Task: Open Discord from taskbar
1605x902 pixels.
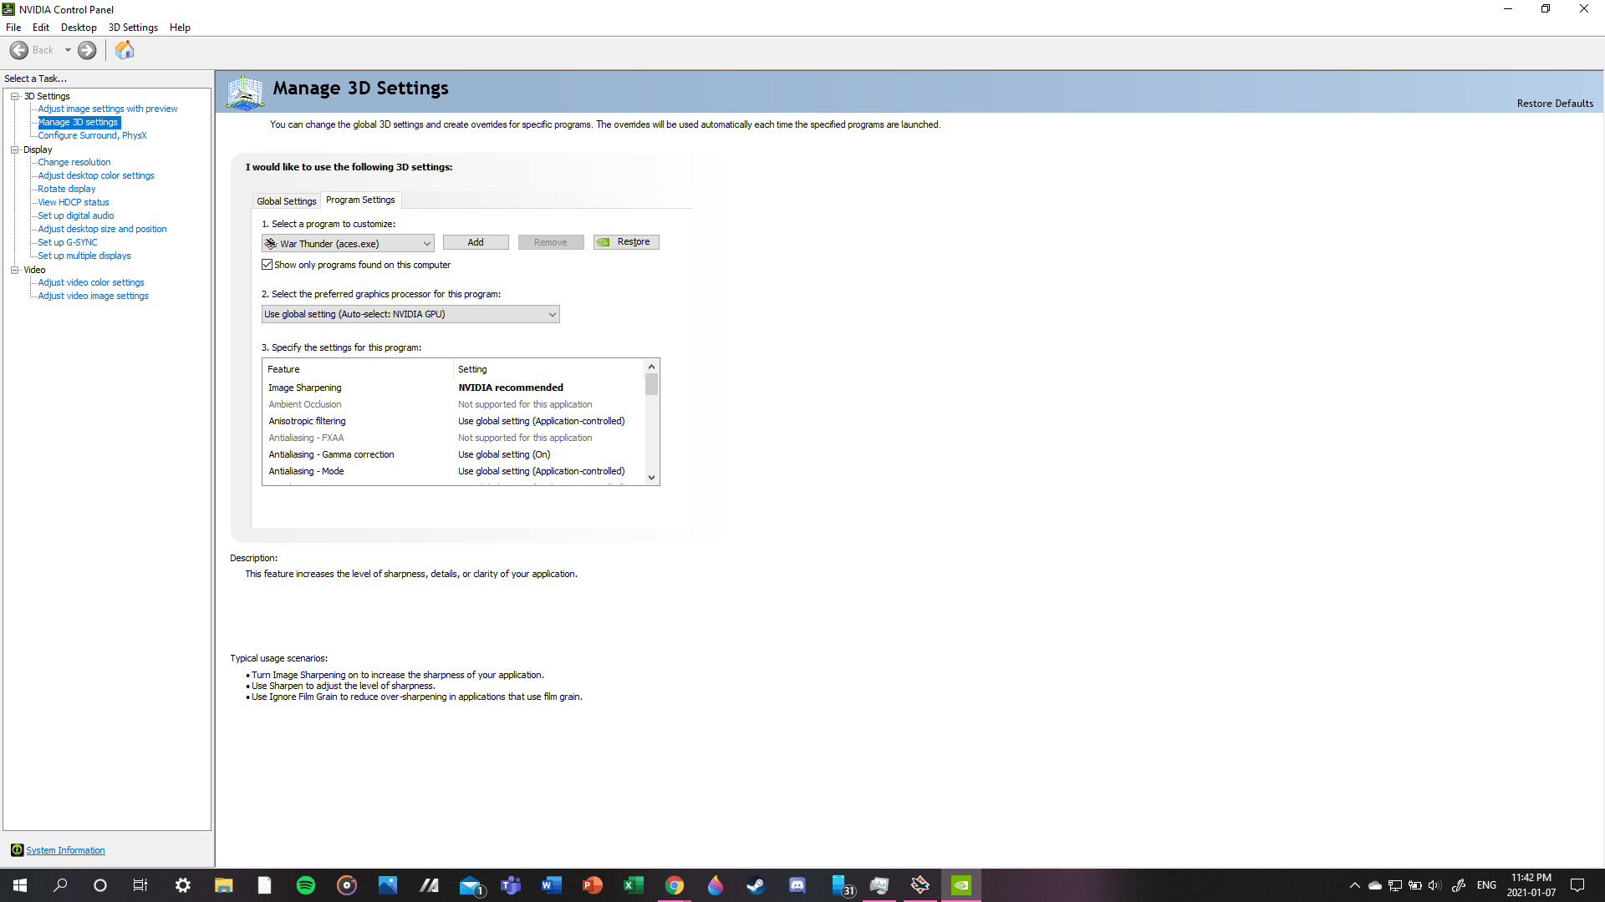Action: point(797,885)
